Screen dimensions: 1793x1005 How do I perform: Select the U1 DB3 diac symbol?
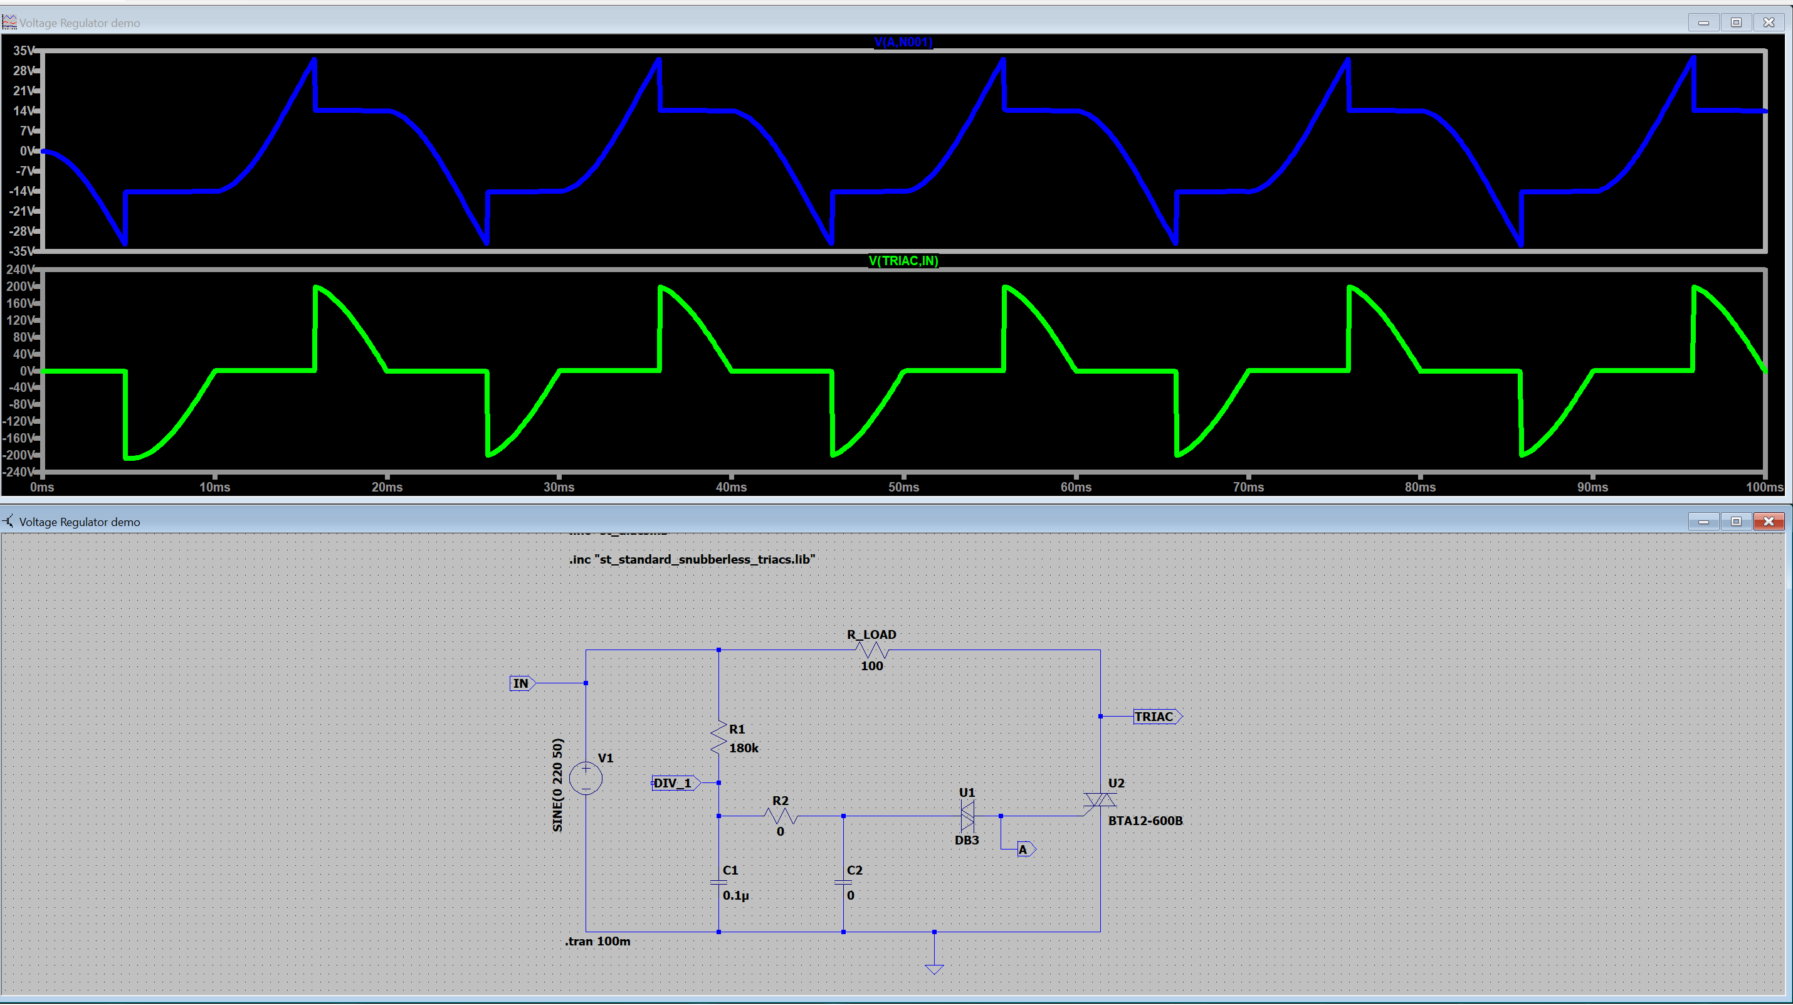click(967, 816)
